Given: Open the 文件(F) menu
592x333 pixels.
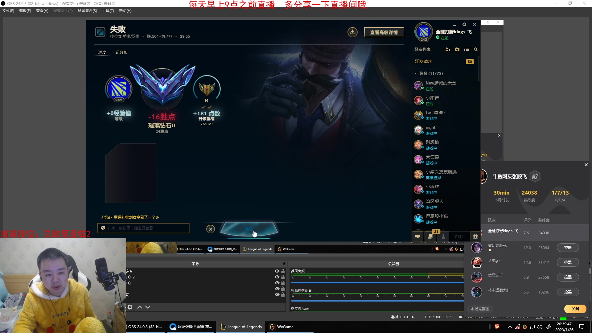Looking at the screenshot, I should click(8, 11).
